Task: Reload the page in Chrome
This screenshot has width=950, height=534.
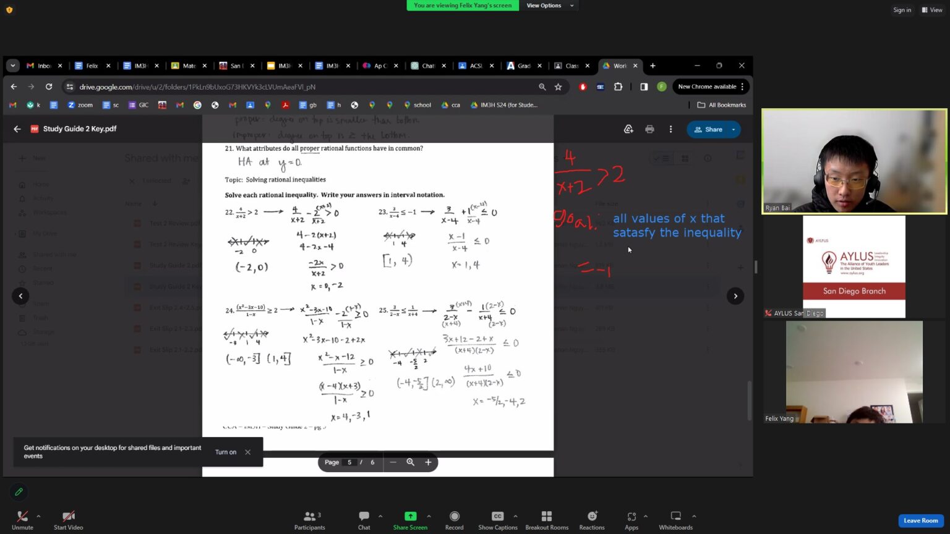Action: (x=49, y=87)
